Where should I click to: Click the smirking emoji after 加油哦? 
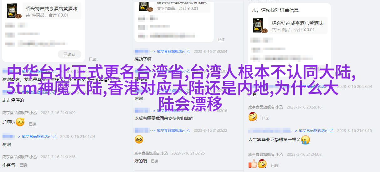(x=20, y=122)
